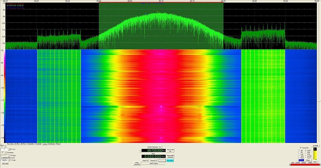Click the red filter bandwidth slider bar
Image resolution: width=321 pixels, height=168 pixels.
click(x=305, y=165)
